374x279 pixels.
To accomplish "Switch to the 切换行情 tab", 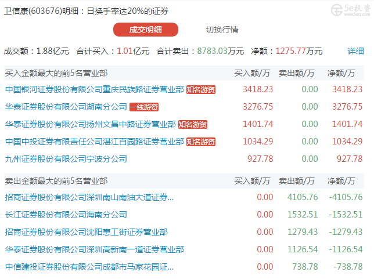I will (x=222, y=30).
